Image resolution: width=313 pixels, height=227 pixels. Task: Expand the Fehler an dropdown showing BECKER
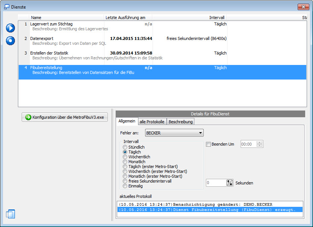[200, 133]
